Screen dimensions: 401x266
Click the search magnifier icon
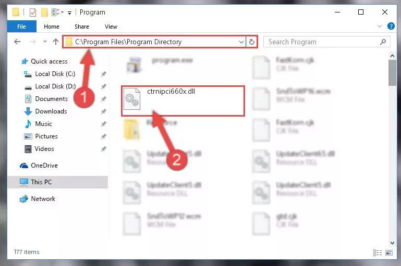383,42
